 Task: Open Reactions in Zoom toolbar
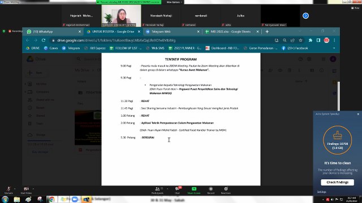226,189
